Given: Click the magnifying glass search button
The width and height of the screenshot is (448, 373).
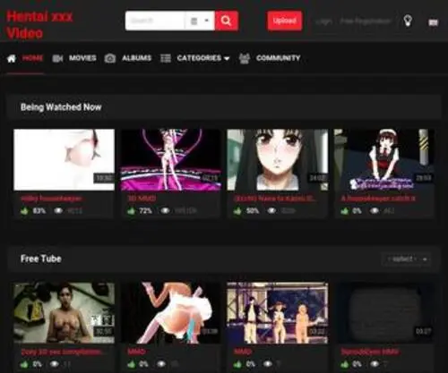Looking at the screenshot, I should tap(227, 21).
